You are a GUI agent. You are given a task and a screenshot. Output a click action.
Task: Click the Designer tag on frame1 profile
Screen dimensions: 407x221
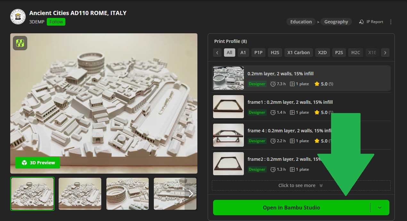[x=257, y=112]
